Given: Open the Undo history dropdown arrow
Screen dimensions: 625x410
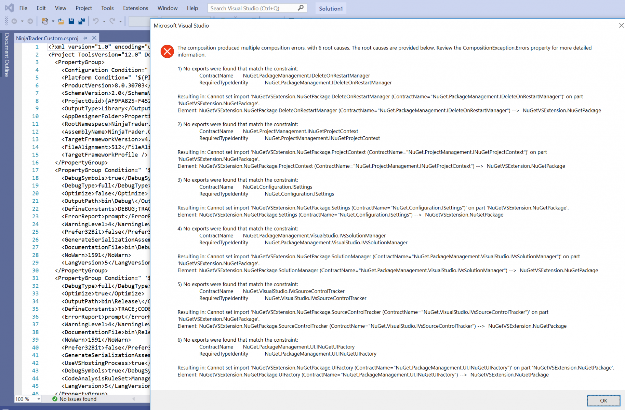Looking at the screenshot, I should (x=104, y=21).
